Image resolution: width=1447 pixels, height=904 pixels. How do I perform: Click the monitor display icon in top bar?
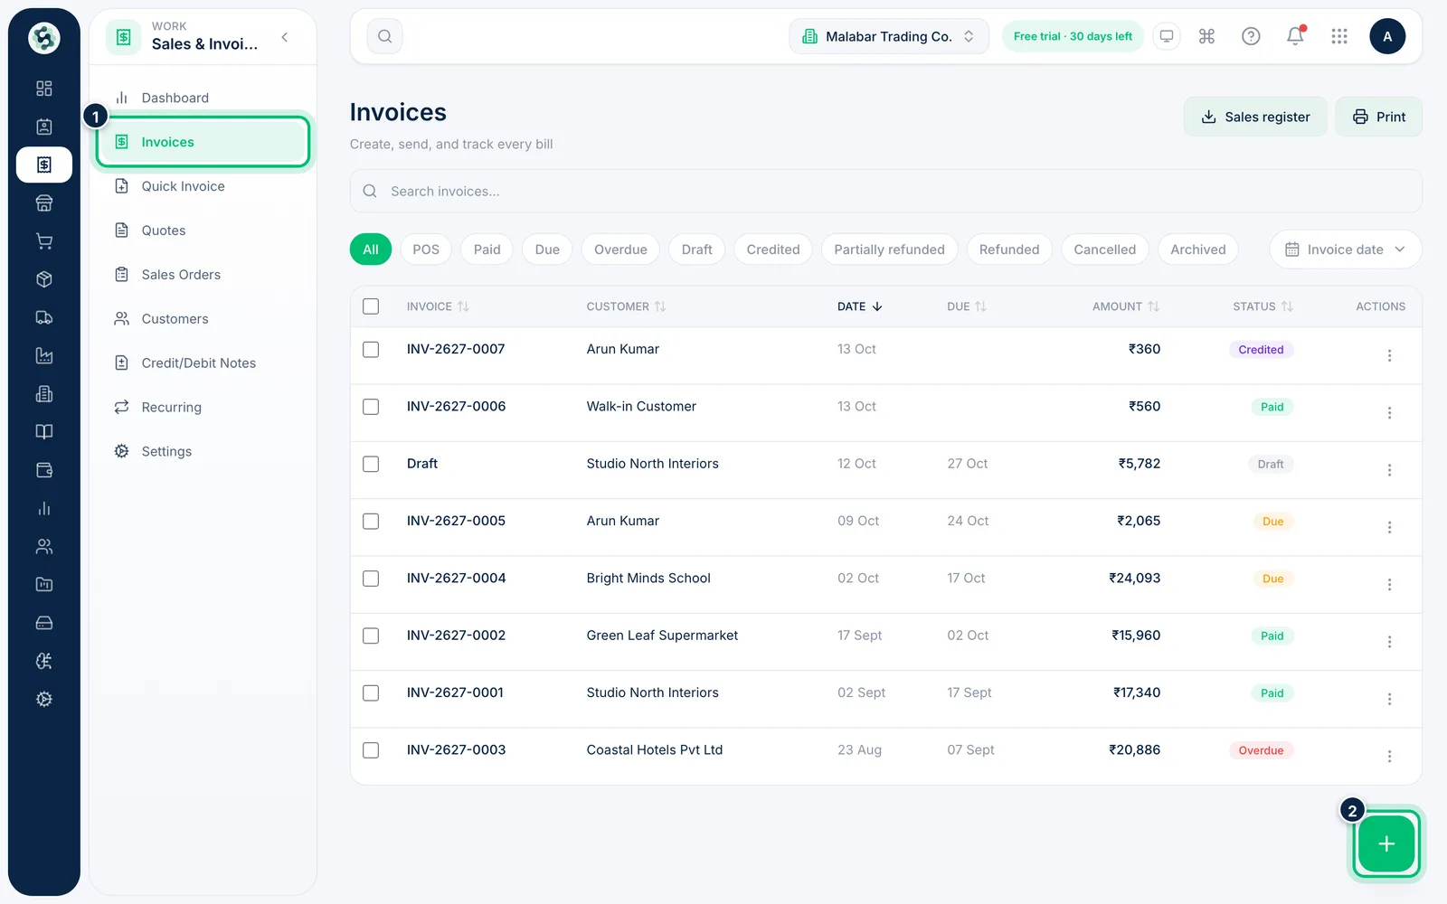[x=1167, y=36]
